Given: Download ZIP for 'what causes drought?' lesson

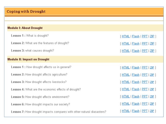Looking at the screenshot, I should point(152,51).
